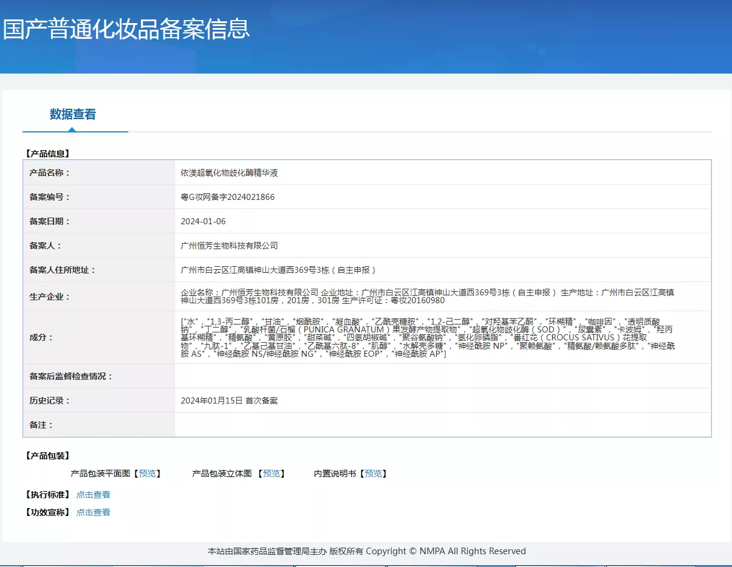Screen dimensions: 732x567
Task: Click the empty 备注 value cell
Action: [x=442, y=425]
